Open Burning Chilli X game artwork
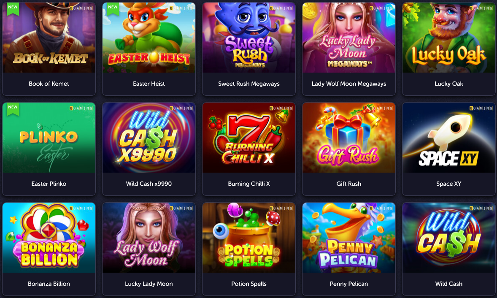Viewport: 497px width, 298px height. pos(249,138)
